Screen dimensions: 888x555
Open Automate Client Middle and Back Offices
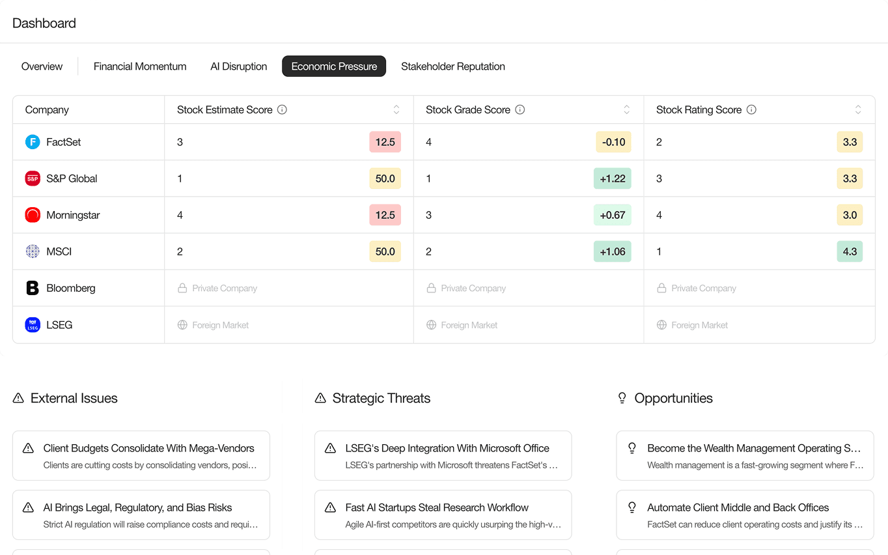pyautogui.click(x=745, y=515)
